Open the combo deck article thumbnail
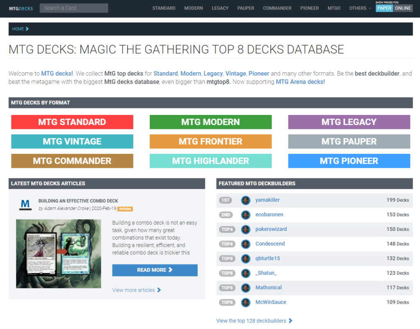 pos(59,254)
